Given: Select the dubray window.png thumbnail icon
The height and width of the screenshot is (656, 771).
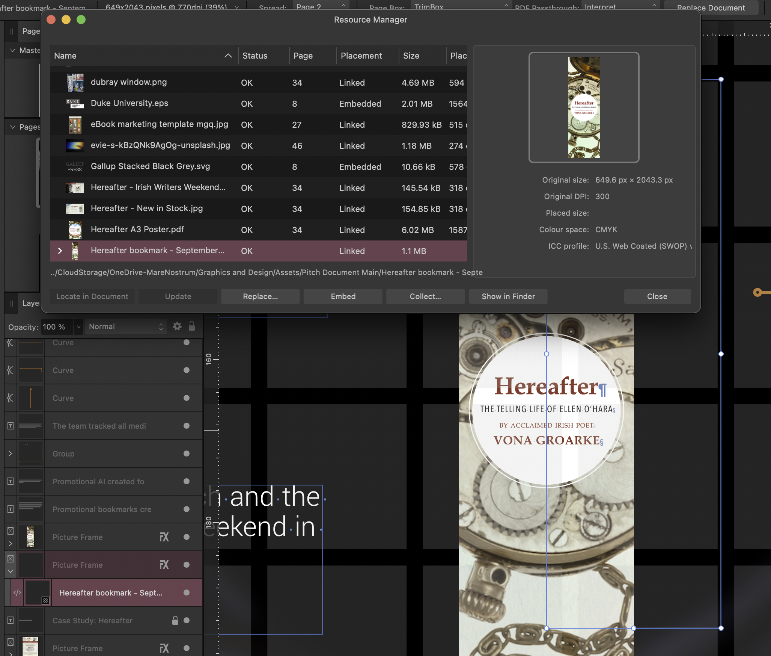Looking at the screenshot, I should coord(75,83).
